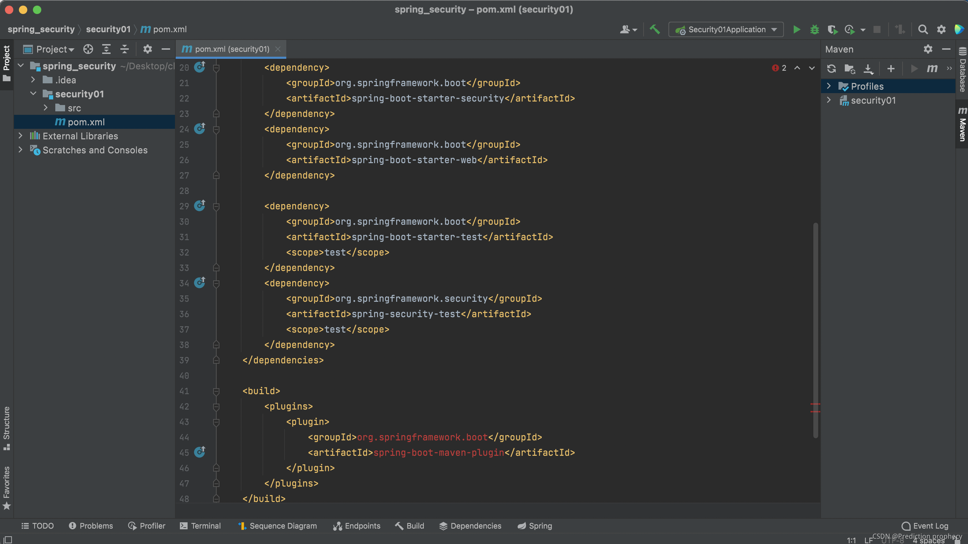Go to next highlighted error arrow
Viewport: 968px width, 544px height.
coord(812,68)
